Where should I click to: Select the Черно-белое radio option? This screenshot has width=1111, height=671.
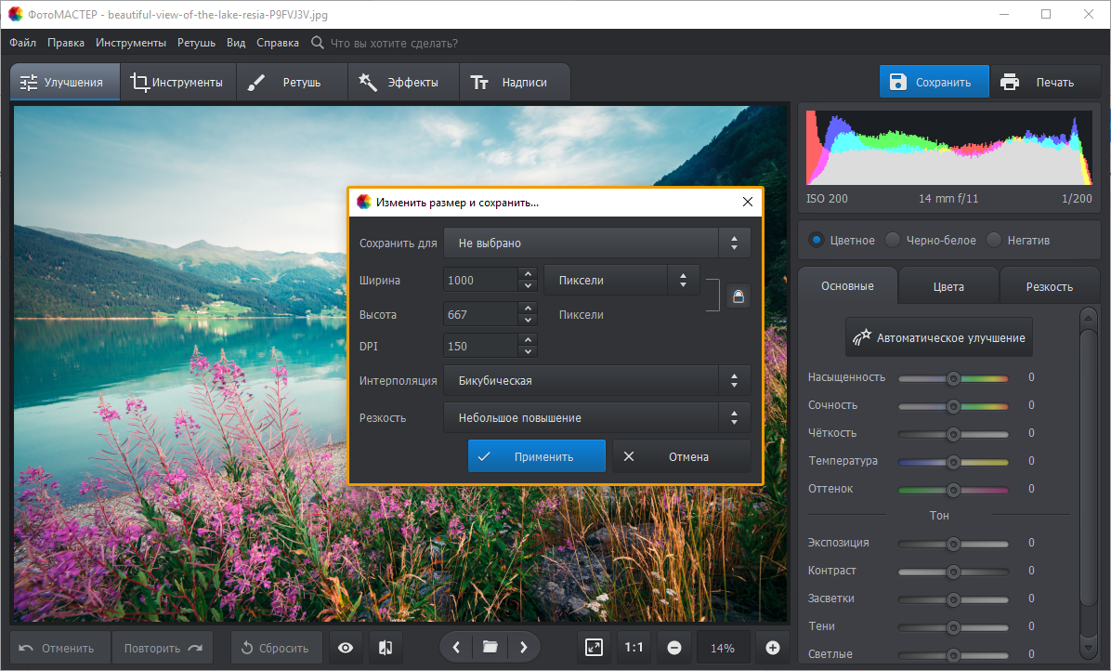tap(893, 240)
